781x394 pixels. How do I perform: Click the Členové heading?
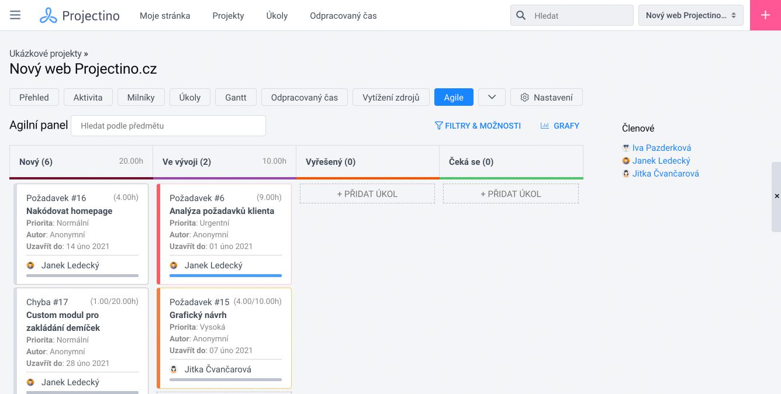click(x=638, y=128)
